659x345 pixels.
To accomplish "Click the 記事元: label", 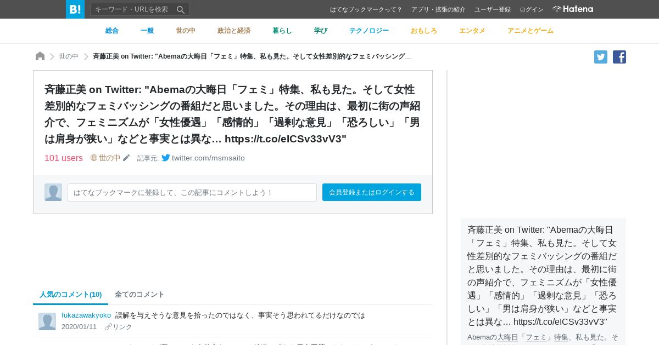I will [148, 158].
